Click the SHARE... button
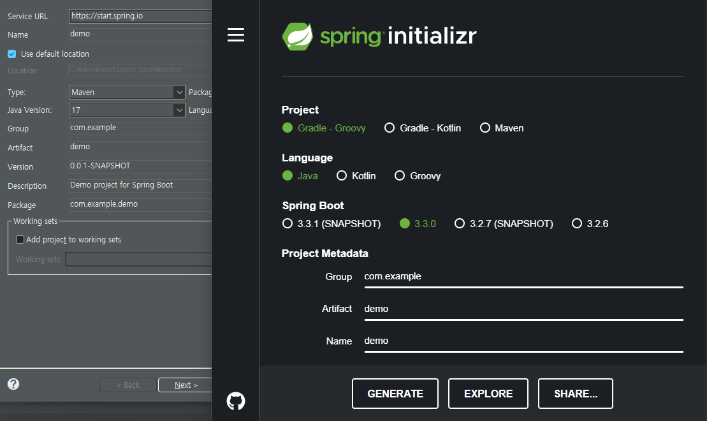707x421 pixels. [x=575, y=394]
